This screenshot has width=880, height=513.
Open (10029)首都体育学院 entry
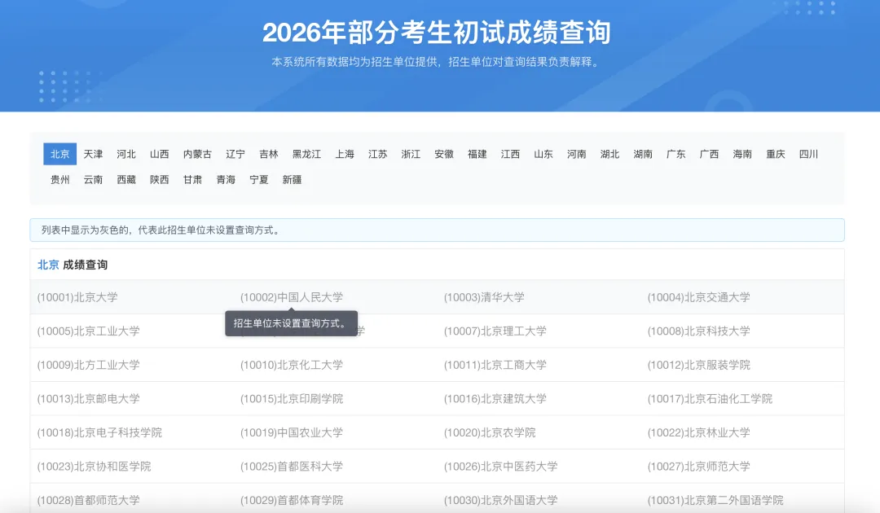click(291, 500)
